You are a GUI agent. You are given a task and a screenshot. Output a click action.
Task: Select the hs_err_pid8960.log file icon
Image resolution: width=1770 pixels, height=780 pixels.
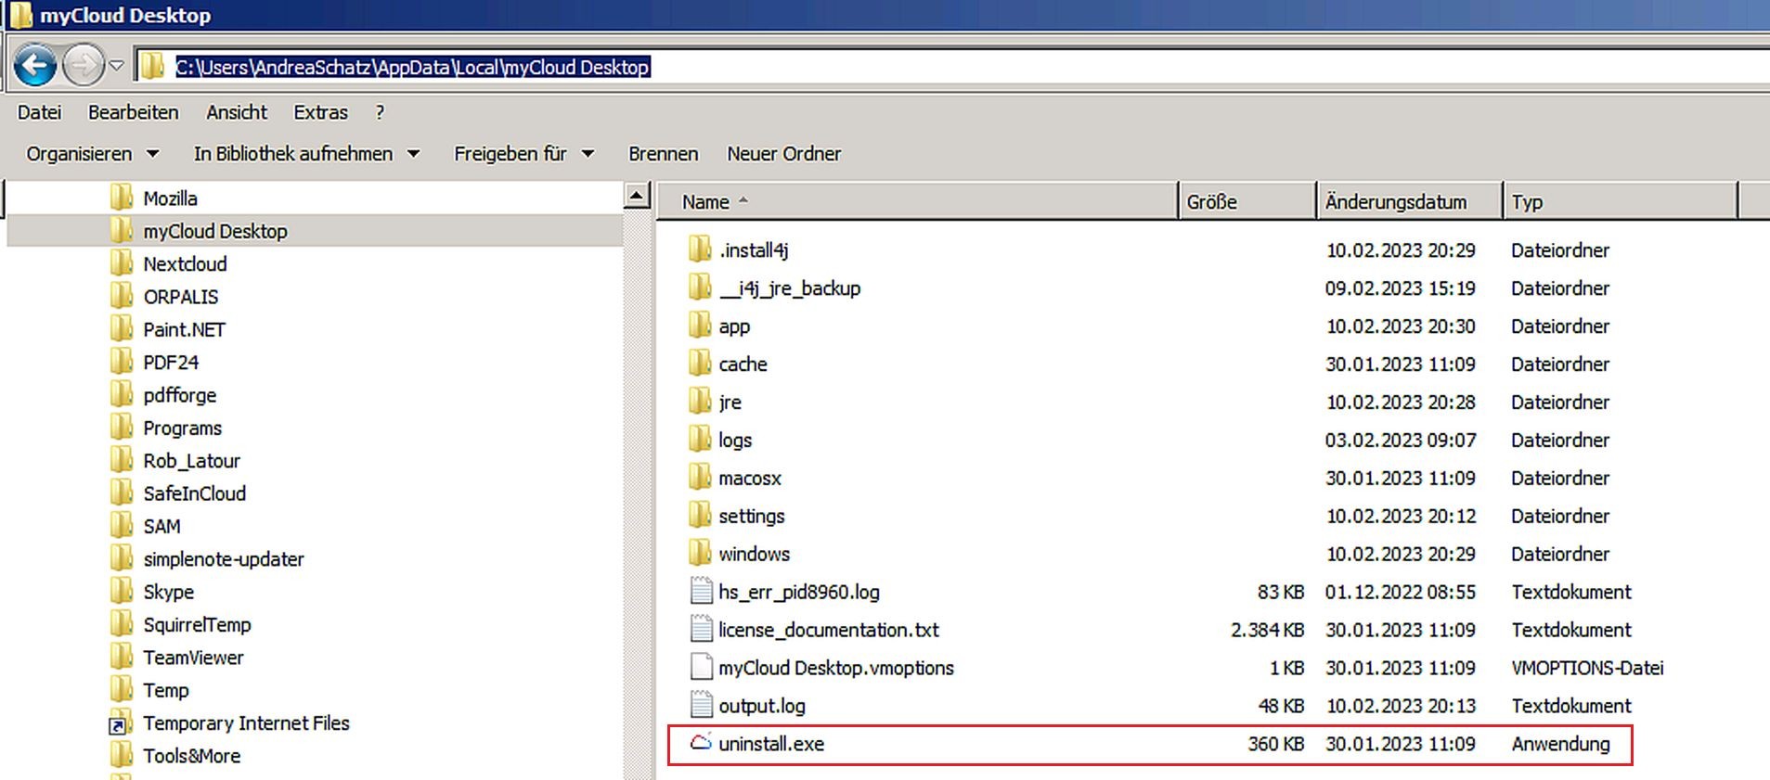point(701,592)
